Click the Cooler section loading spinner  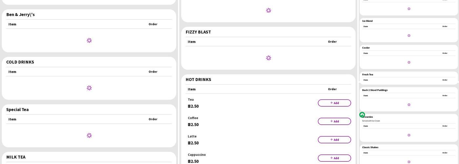(x=409, y=62)
